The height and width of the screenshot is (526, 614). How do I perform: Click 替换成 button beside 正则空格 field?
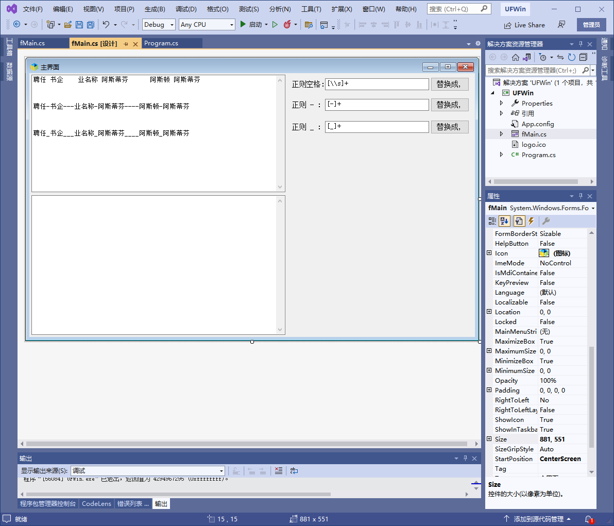pyautogui.click(x=450, y=84)
